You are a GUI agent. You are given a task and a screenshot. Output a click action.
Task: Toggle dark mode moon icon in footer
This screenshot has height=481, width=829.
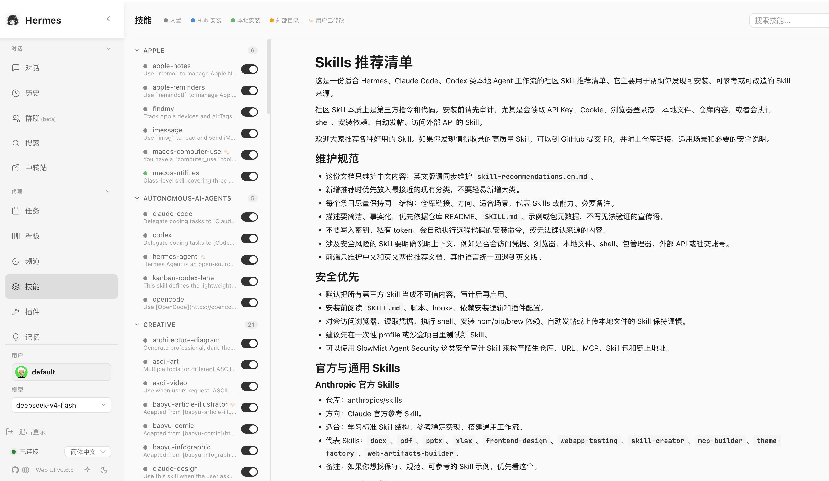coord(104,470)
